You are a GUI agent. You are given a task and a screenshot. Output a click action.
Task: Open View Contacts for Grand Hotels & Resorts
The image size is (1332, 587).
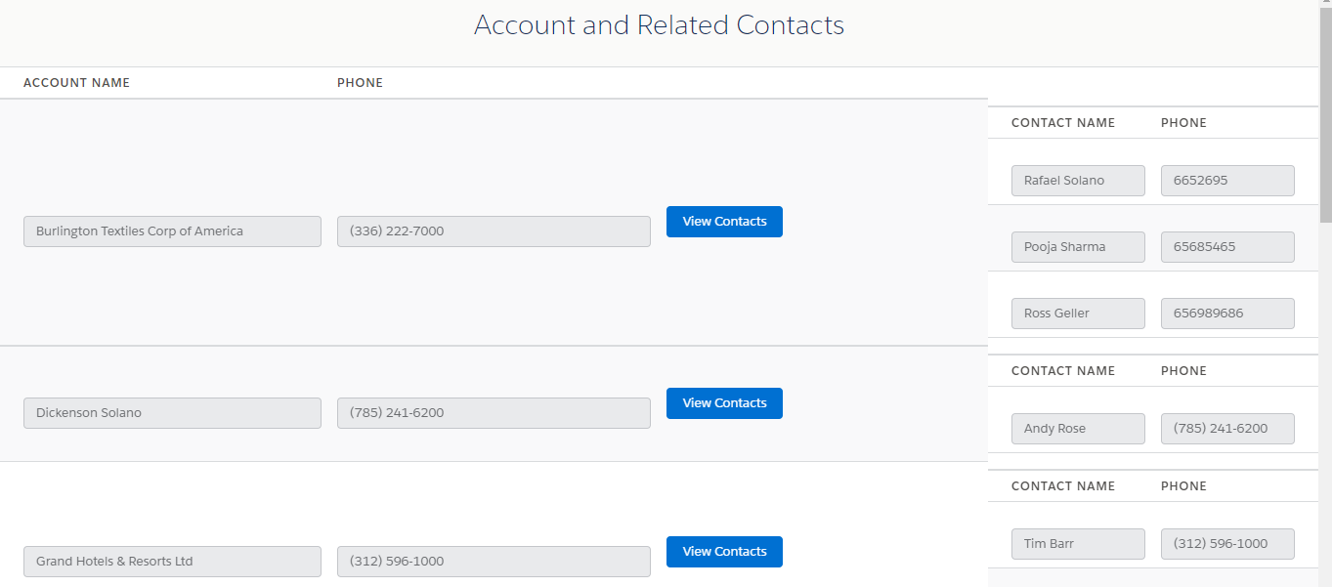[724, 552]
